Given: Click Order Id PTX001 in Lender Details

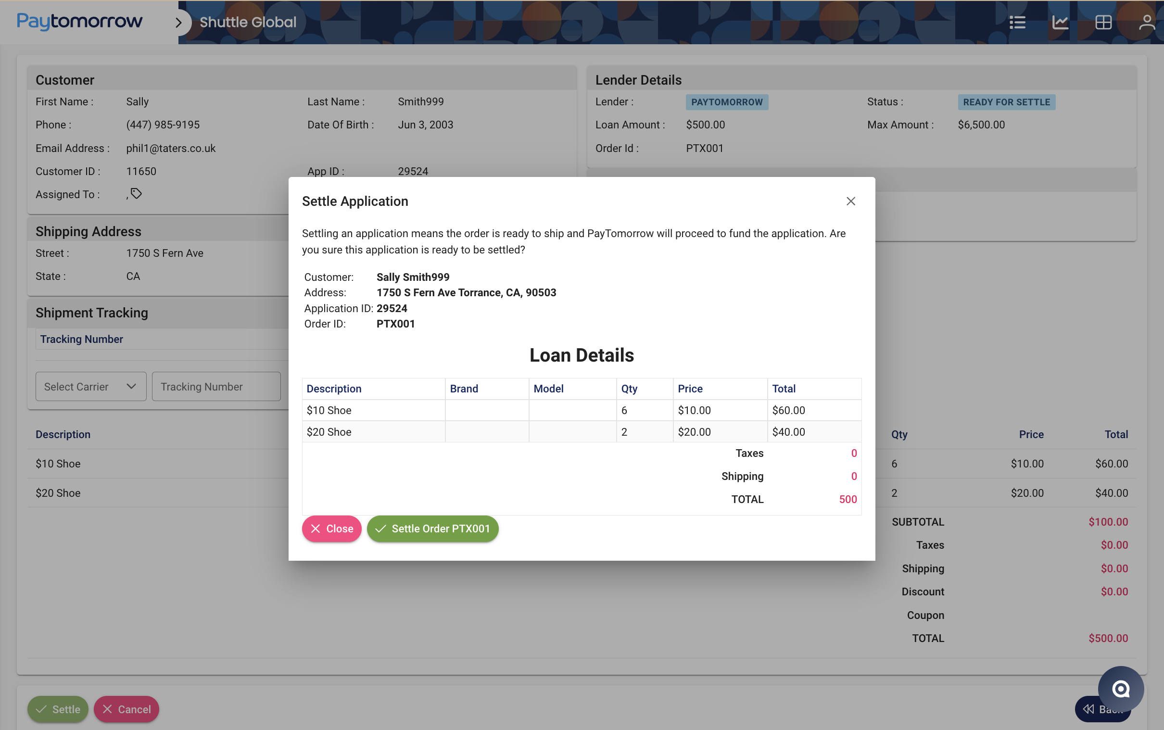Looking at the screenshot, I should [x=704, y=148].
